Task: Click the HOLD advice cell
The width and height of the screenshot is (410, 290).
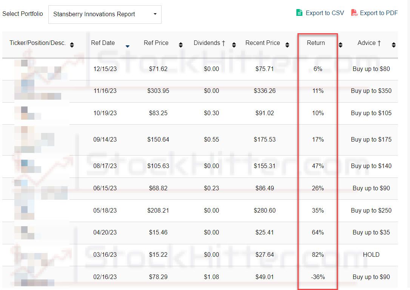Action: 371,255
